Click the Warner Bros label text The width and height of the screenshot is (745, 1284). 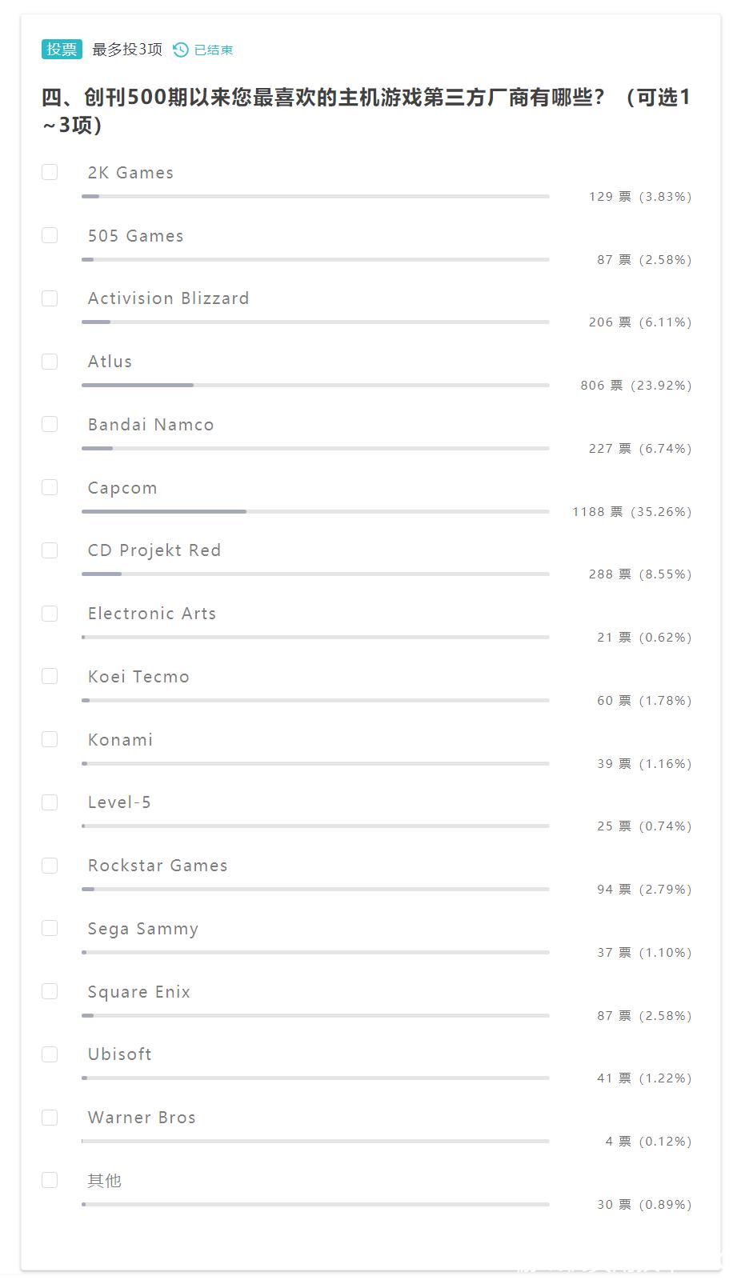pyautogui.click(x=142, y=1118)
